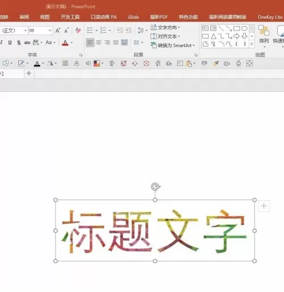
Task: Toggle underline formatting
Action: coord(10,43)
